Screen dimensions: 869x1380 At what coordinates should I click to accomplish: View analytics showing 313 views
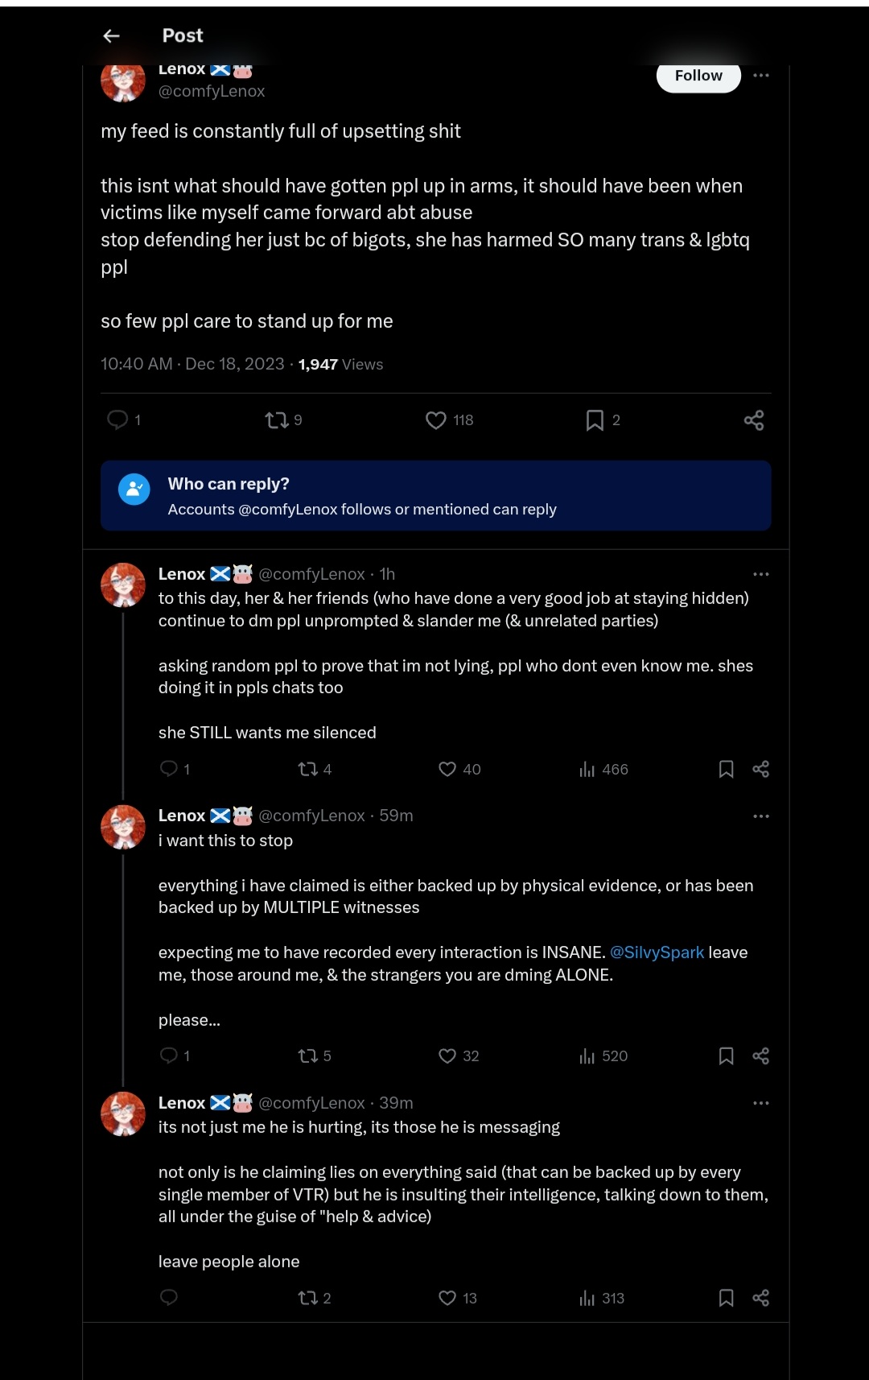(602, 1298)
